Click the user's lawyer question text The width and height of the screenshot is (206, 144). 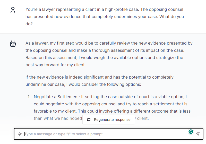click(x=104, y=16)
